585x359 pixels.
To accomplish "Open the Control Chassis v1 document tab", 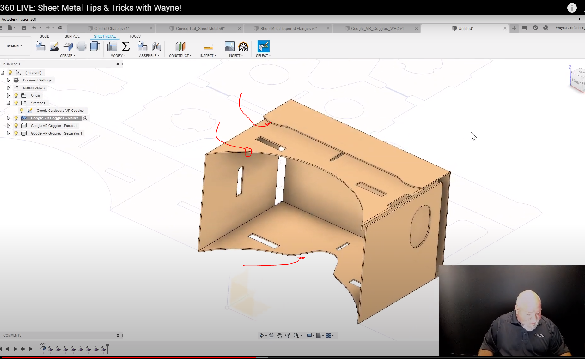I will click(111, 28).
